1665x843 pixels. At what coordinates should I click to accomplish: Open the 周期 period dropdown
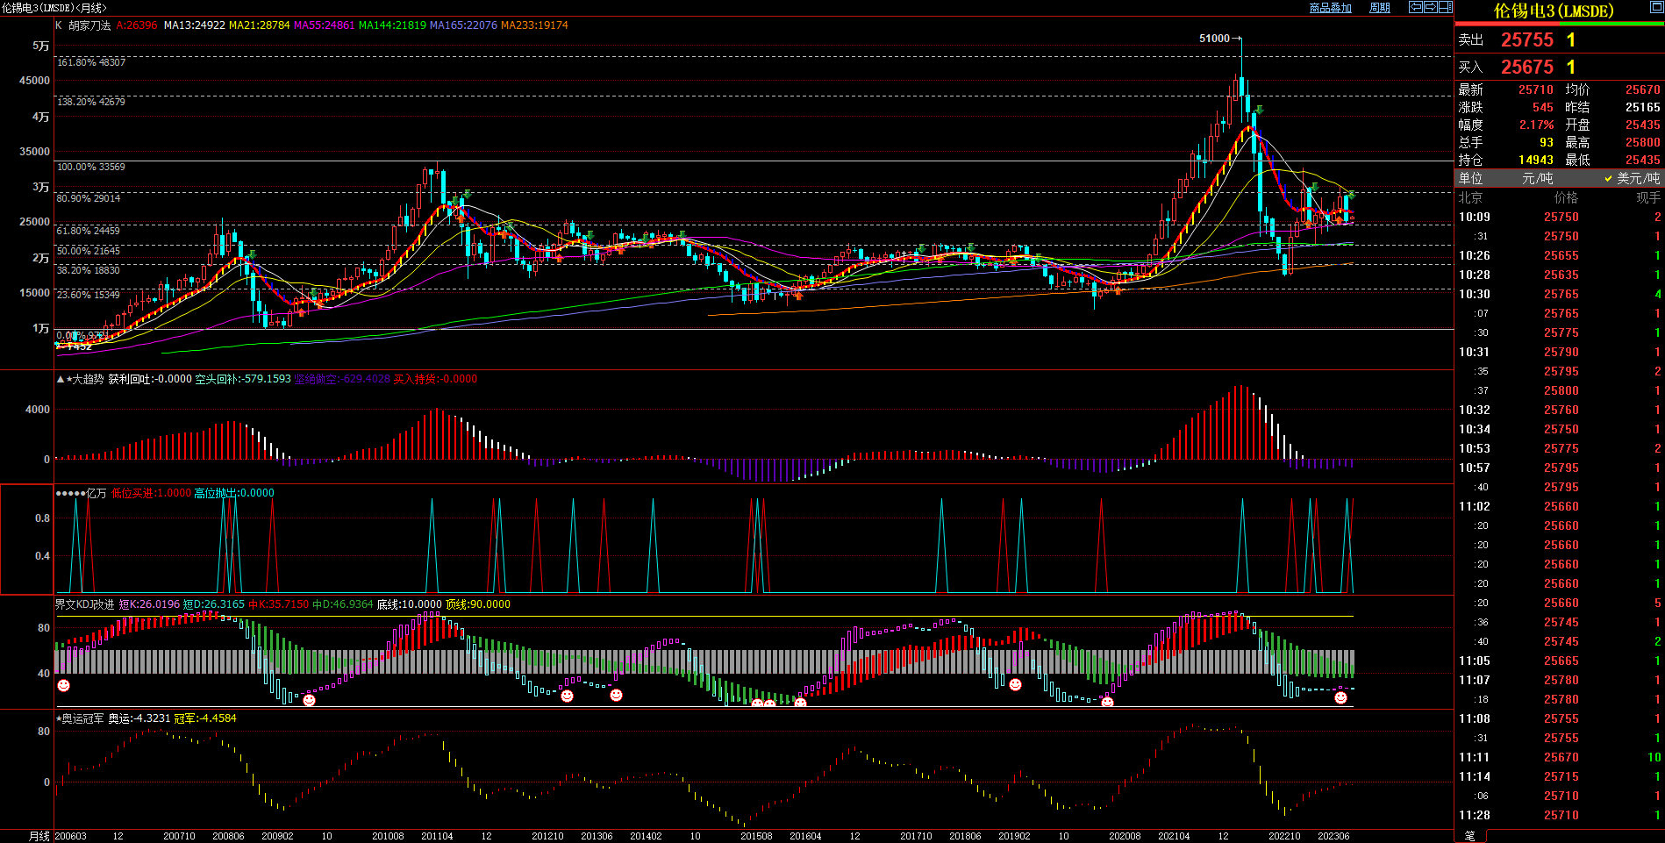[1380, 8]
